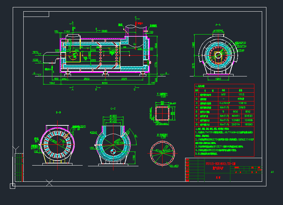The height and width of the screenshot is (205, 283).
Task: Click the 13618 KJ/Nm³ table value
Action: pos(242,103)
